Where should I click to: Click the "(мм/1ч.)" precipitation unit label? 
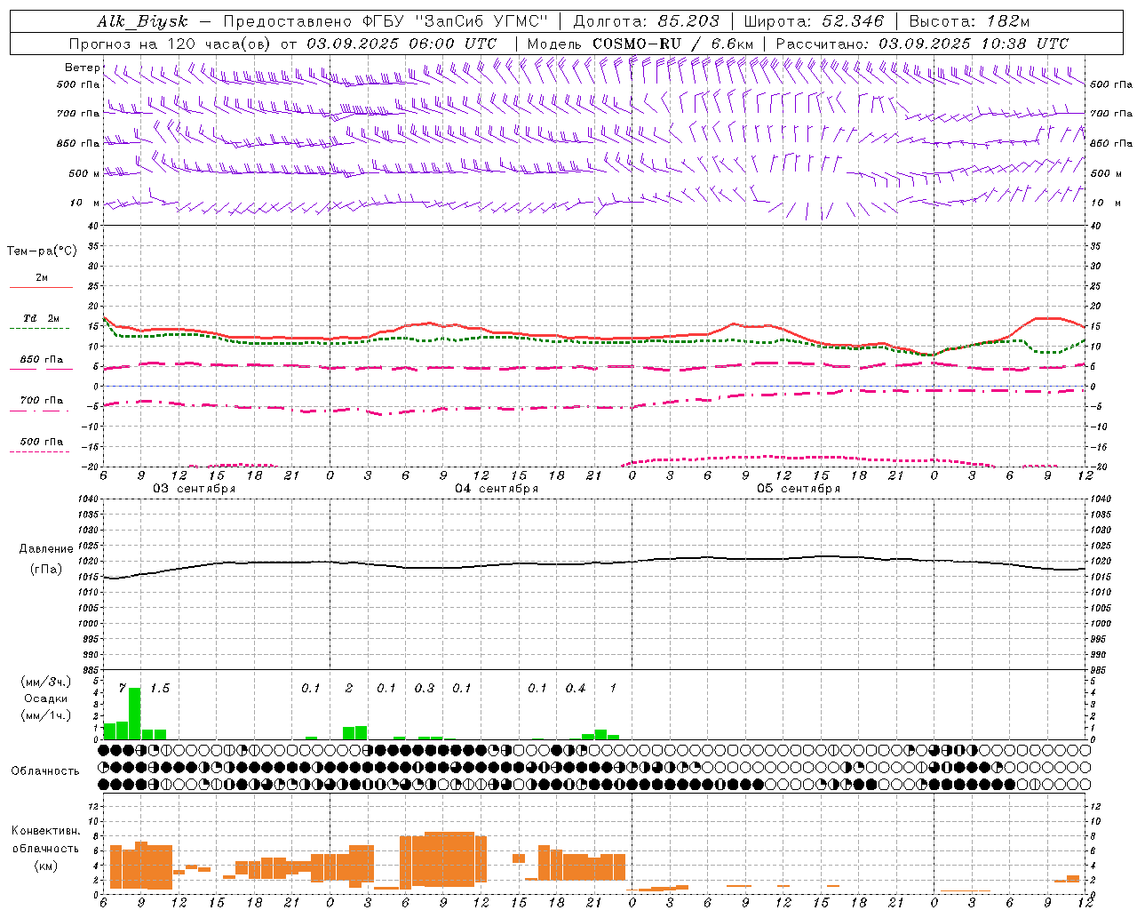(x=45, y=715)
